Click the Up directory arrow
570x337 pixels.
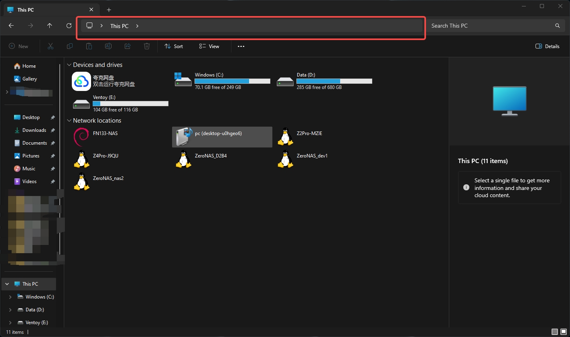pos(50,26)
